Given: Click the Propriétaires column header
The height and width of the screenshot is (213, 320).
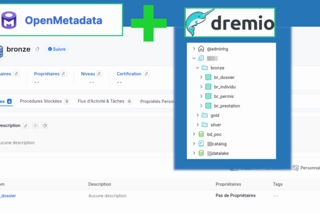Looking at the screenshot, I should click(228, 184).
